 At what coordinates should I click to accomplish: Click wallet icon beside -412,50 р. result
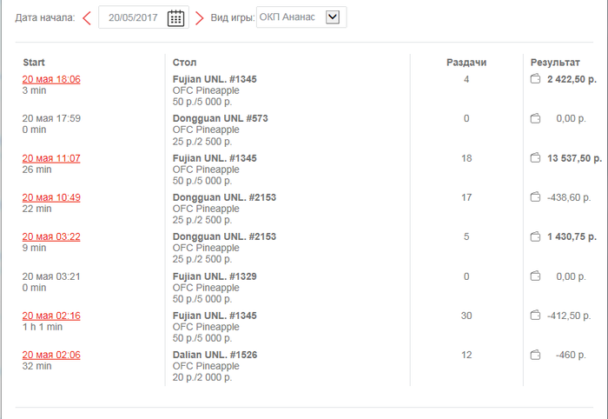tap(535, 316)
